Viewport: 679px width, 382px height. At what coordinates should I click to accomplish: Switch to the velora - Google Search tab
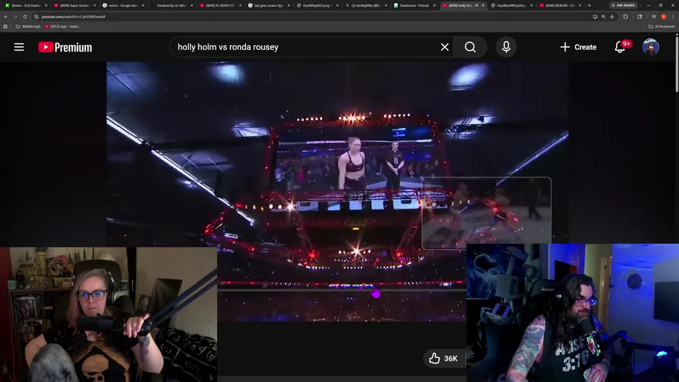123,5
